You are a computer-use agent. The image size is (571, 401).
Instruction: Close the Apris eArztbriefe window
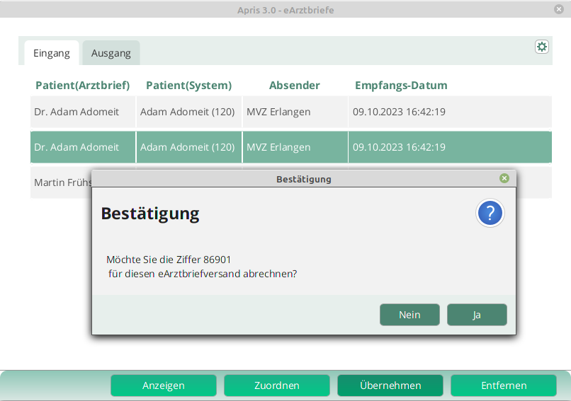pyautogui.click(x=559, y=9)
